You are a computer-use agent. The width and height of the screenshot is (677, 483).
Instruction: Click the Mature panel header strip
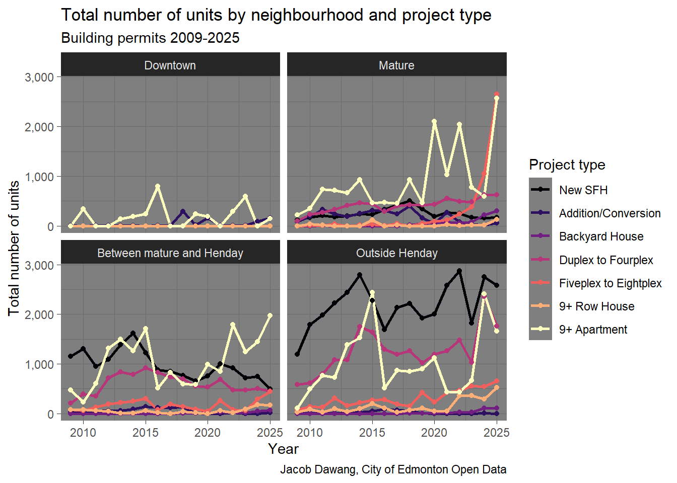(x=396, y=65)
